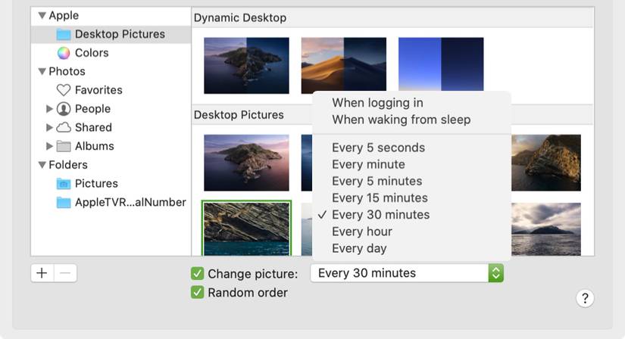The image size is (625, 339).
Task: Open Favorites heart icon in Photos
Action: pyautogui.click(x=64, y=90)
